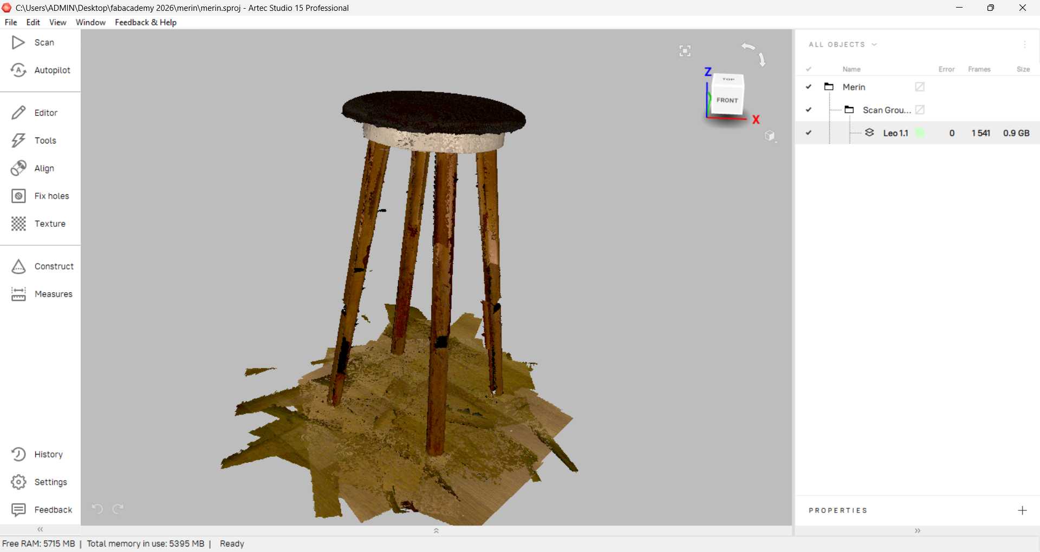Click the red X axis label
The height and width of the screenshot is (552, 1040).
tap(756, 120)
